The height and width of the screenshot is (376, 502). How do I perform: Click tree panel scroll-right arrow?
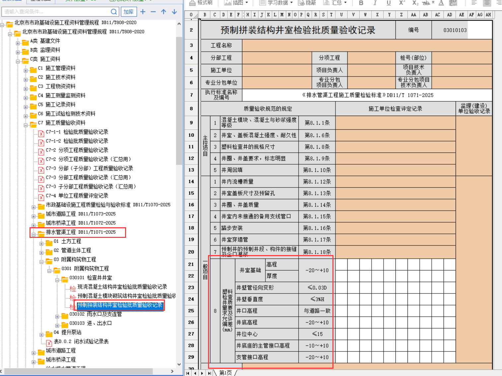pos(172,371)
